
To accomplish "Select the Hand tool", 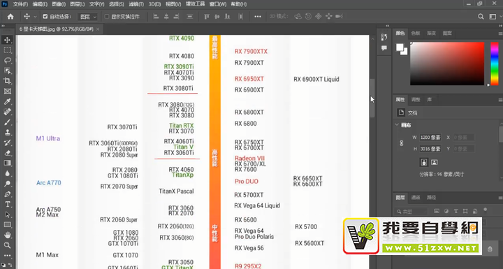I will (8, 235).
